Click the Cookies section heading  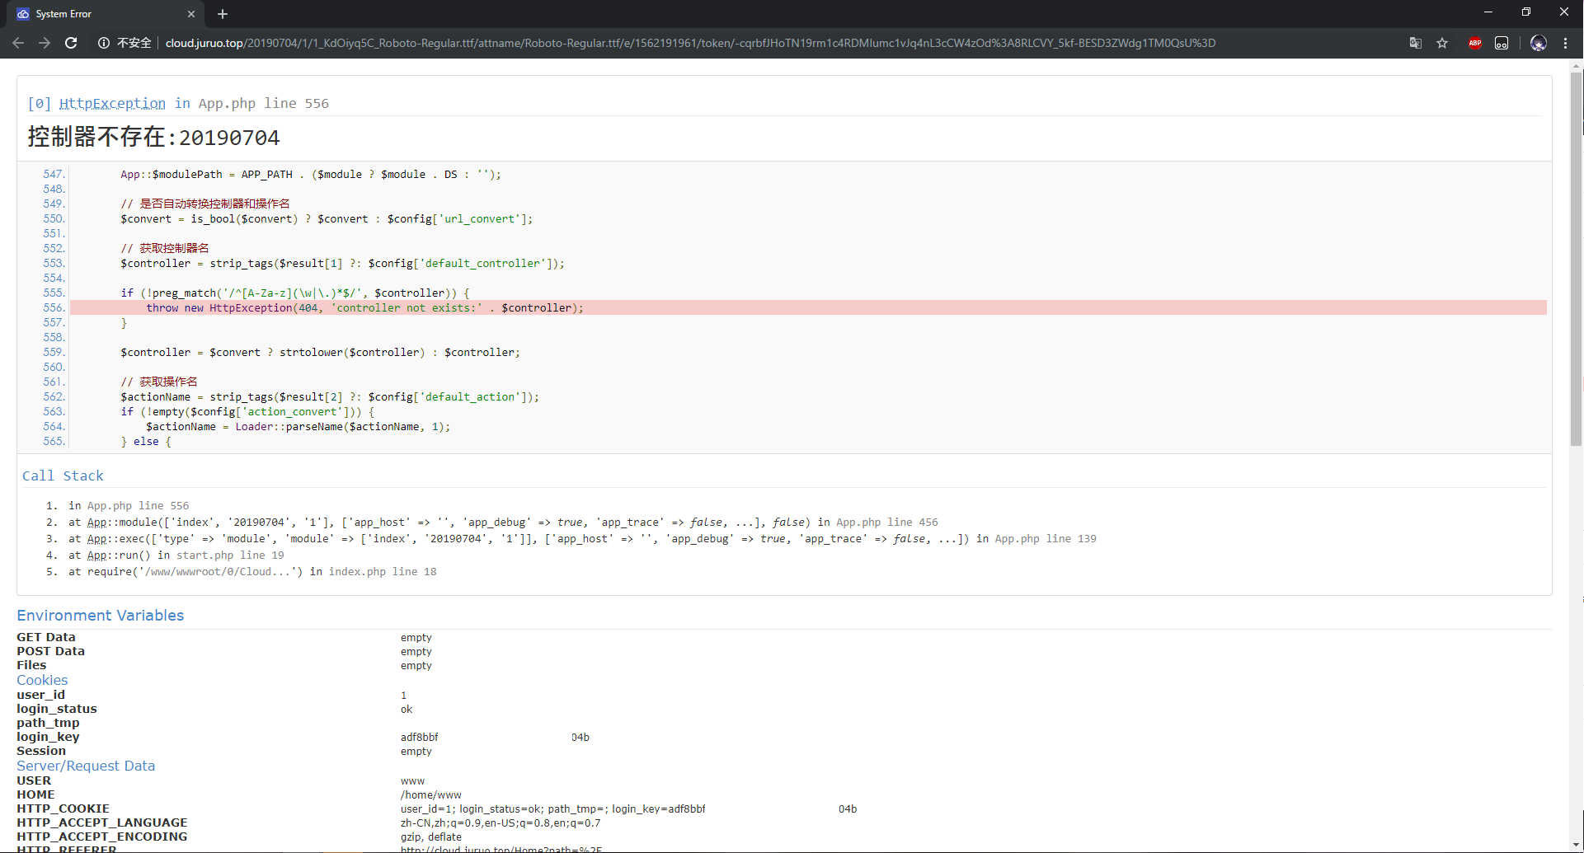[42, 680]
